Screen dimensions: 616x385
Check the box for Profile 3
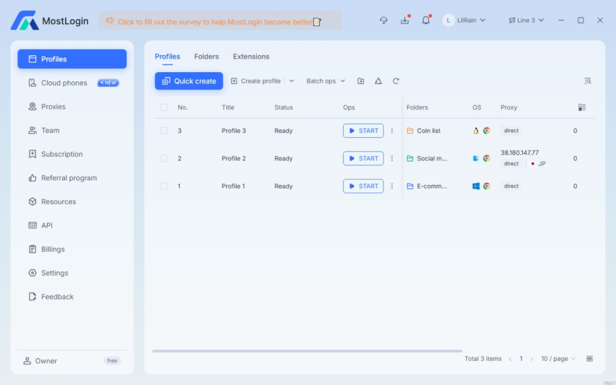point(164,131)
